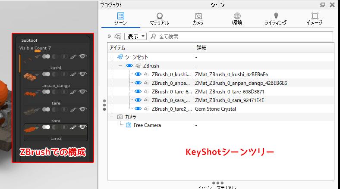This screenshot has width=340, height=189.
Task: Collapse the シーンセット tree node
Action: 112,57
